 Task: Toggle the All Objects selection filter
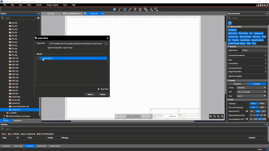point(232,30)
